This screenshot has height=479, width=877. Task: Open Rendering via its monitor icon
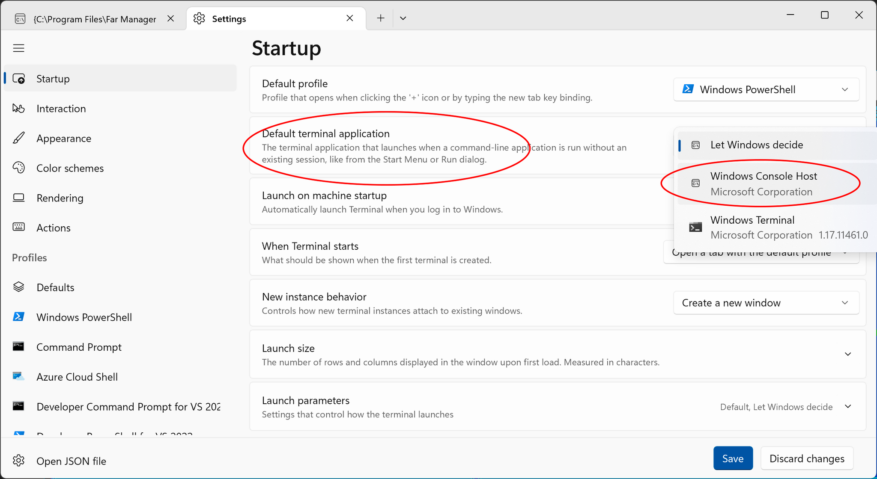coord(19,198)
